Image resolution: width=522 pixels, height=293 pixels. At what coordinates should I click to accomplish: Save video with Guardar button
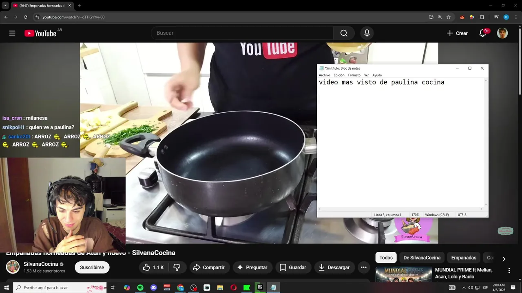click(293, 267)
